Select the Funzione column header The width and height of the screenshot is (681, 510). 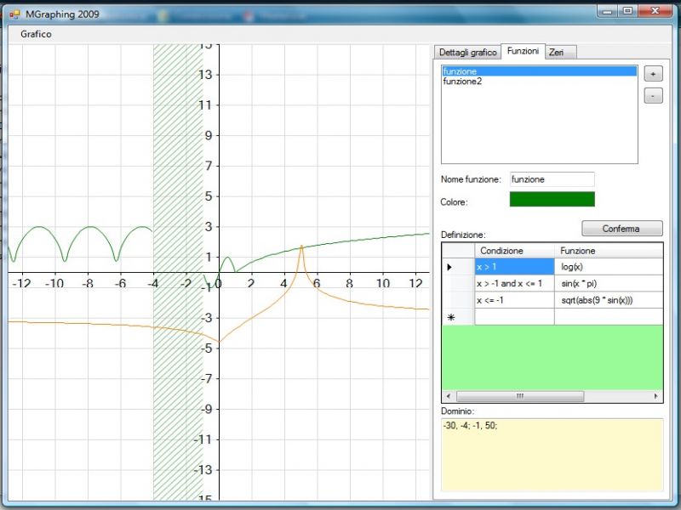609,251
